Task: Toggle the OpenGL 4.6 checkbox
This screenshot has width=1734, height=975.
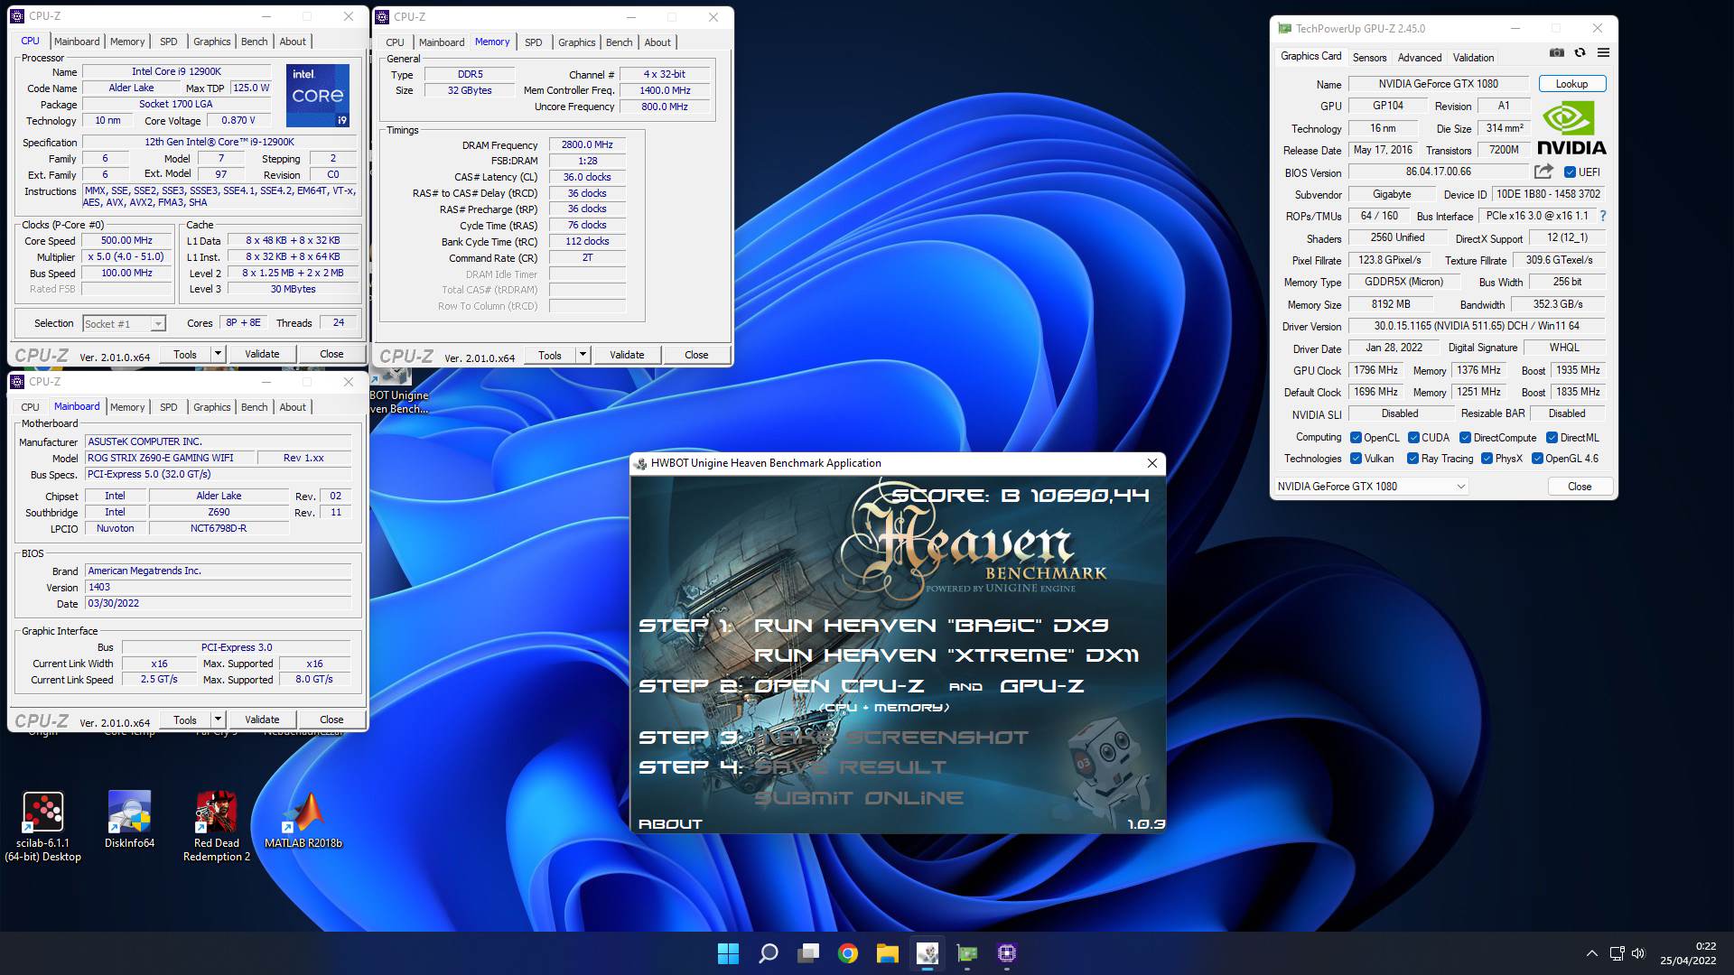Action: tap(1537, 459)
